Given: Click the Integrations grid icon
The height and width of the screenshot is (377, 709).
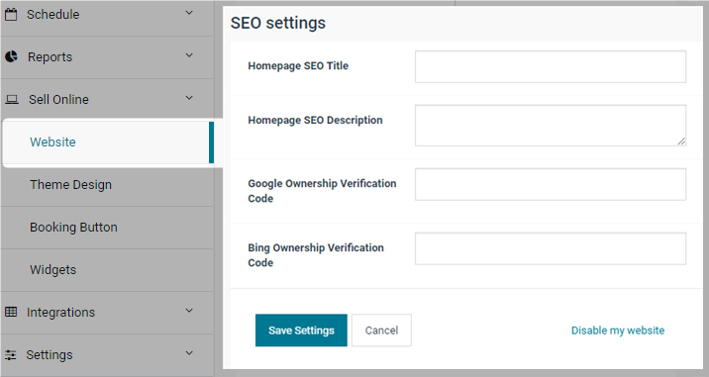Looking at the screenshot, I should click(x=11, y=312).
